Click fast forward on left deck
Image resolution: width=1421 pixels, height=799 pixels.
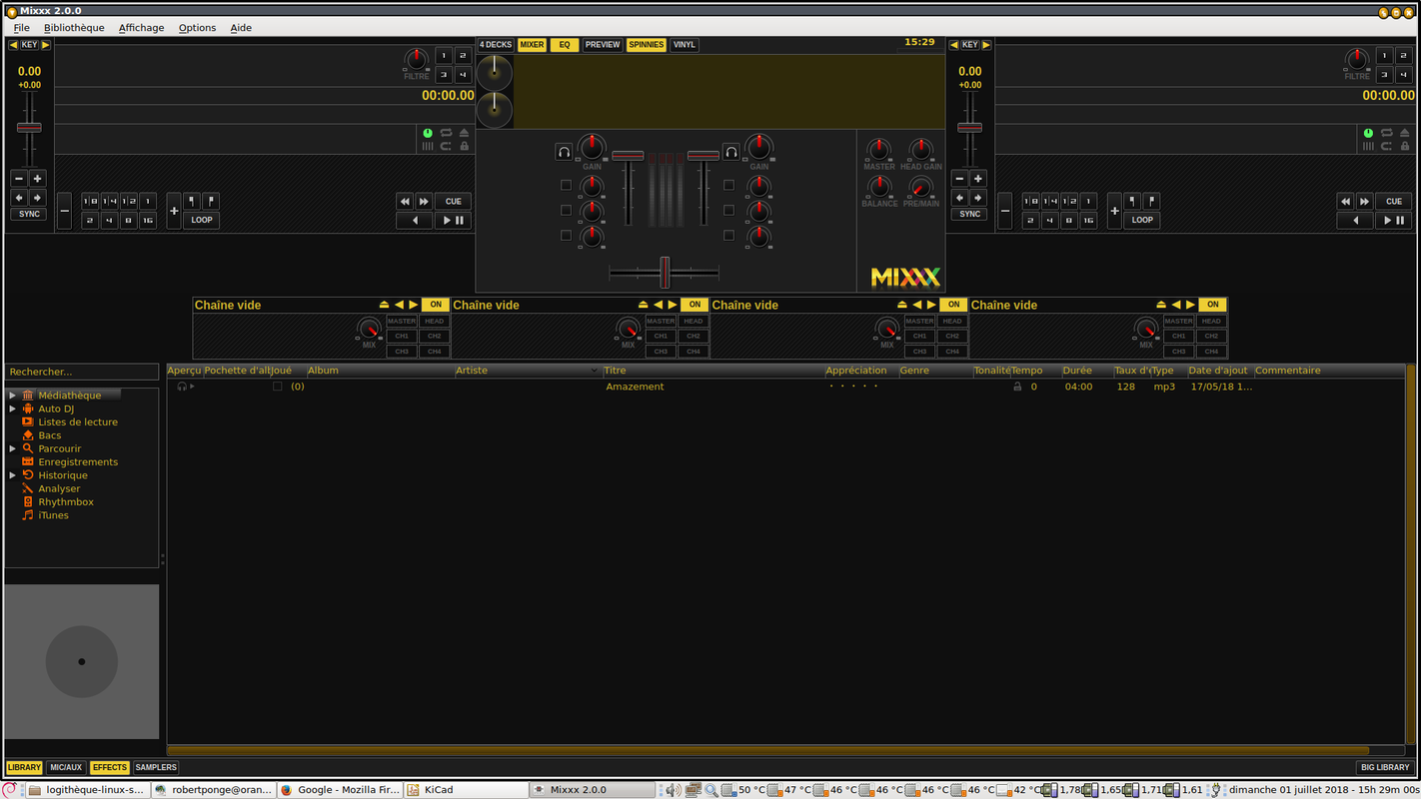pyautogui.click(x=424, y=201)
